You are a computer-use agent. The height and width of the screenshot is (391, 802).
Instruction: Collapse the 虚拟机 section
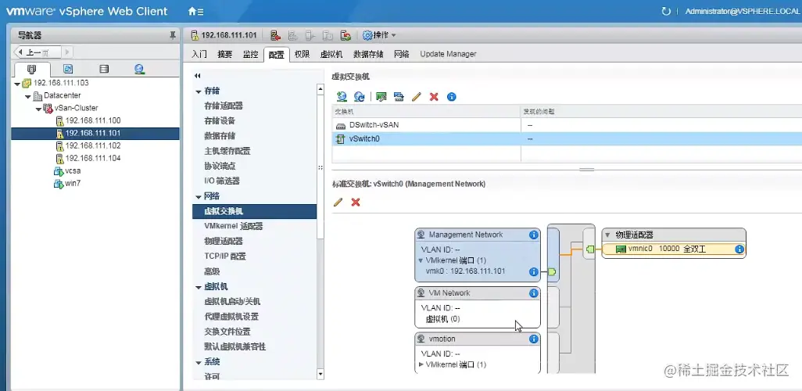point(199,287)
